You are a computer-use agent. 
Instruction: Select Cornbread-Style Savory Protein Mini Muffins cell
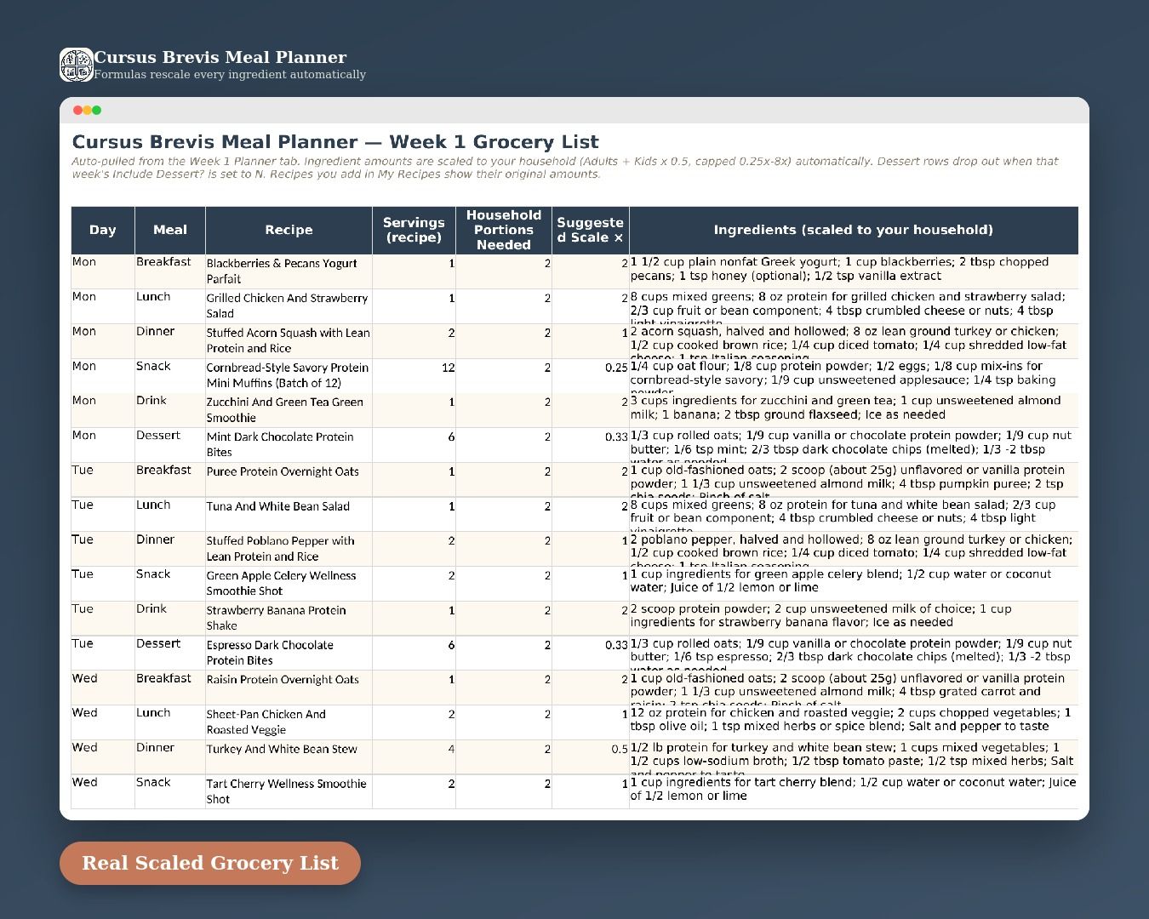(x=289, y=375)
